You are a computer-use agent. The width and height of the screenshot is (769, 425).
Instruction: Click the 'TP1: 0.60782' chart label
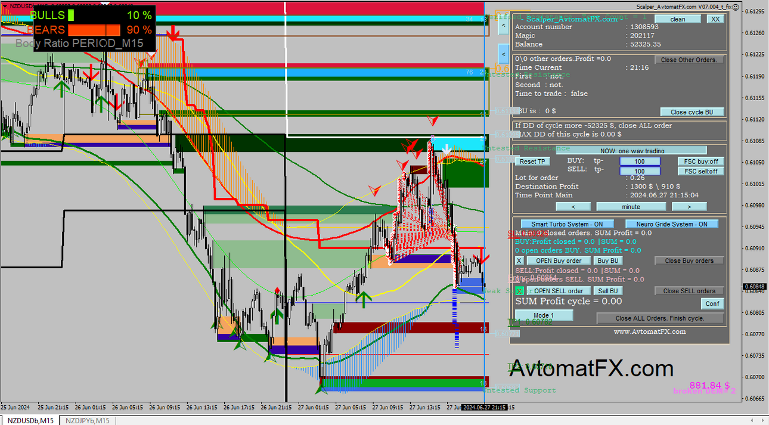pos(530,321)
